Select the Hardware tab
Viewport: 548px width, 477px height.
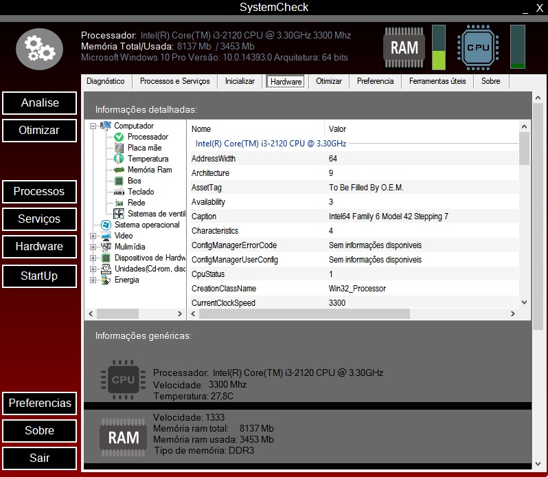point(286,82)
